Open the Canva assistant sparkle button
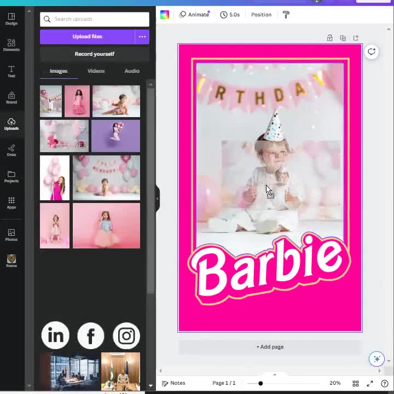Viewport: 394px width, 394px height. 376,358
